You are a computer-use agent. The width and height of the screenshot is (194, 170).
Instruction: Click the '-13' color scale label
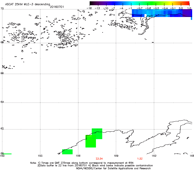point(97,8)
